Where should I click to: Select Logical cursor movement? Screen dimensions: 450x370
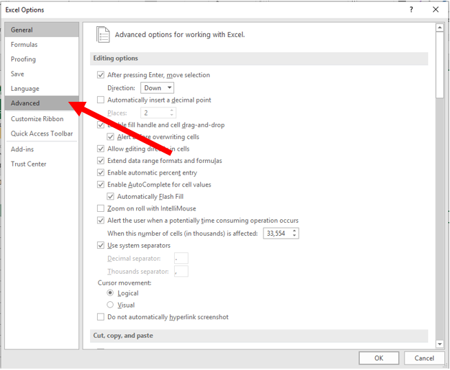click(x=110, y=293)
